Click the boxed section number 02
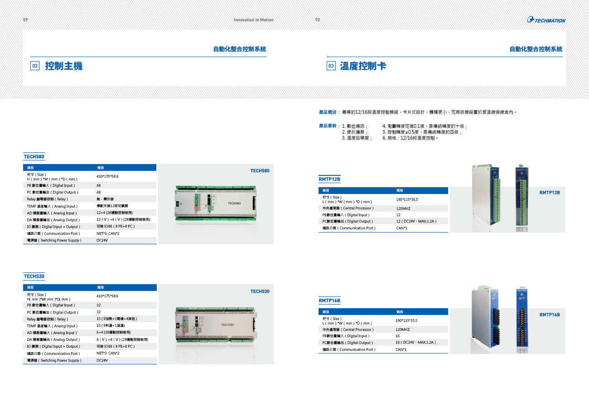 coord(35,66)
